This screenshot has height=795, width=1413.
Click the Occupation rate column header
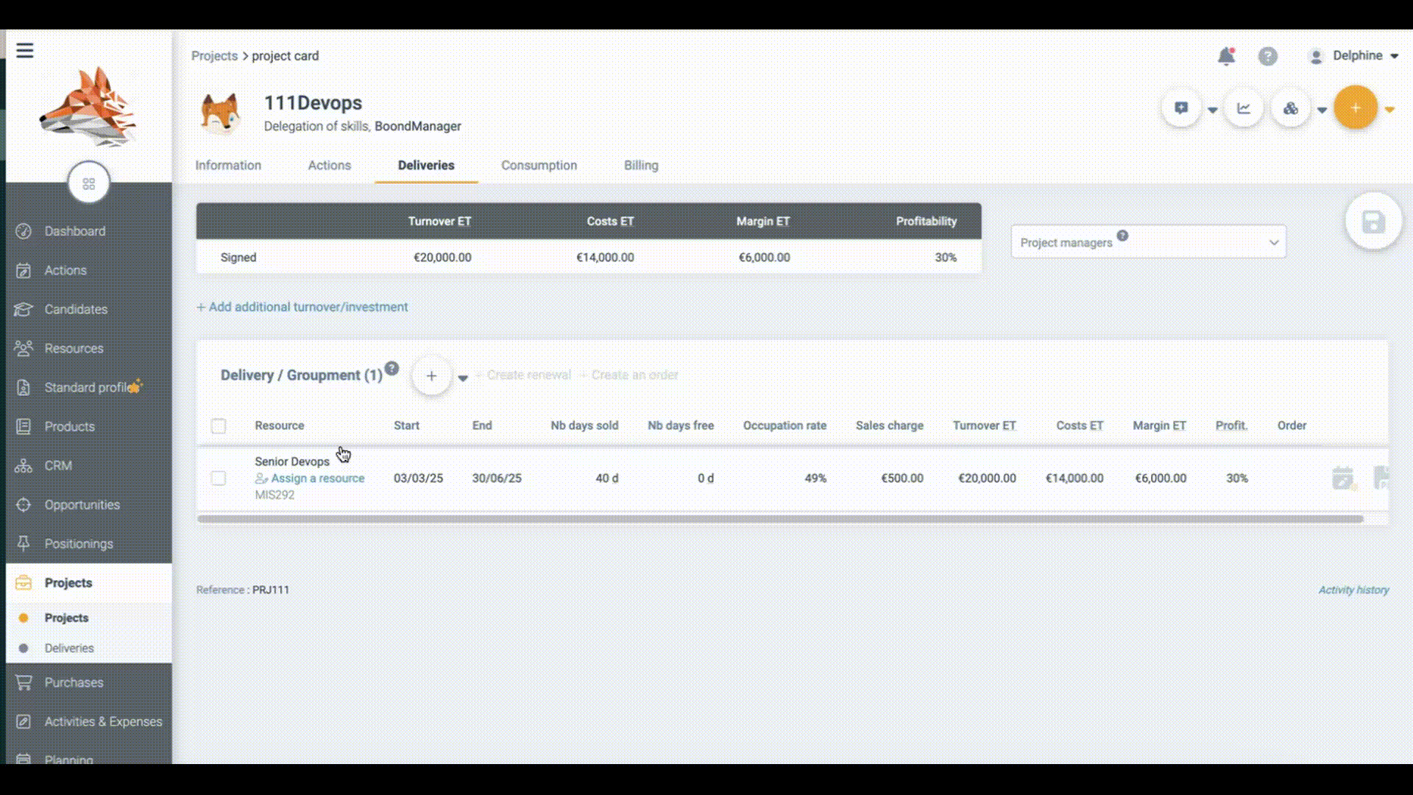tap(785, 425)
